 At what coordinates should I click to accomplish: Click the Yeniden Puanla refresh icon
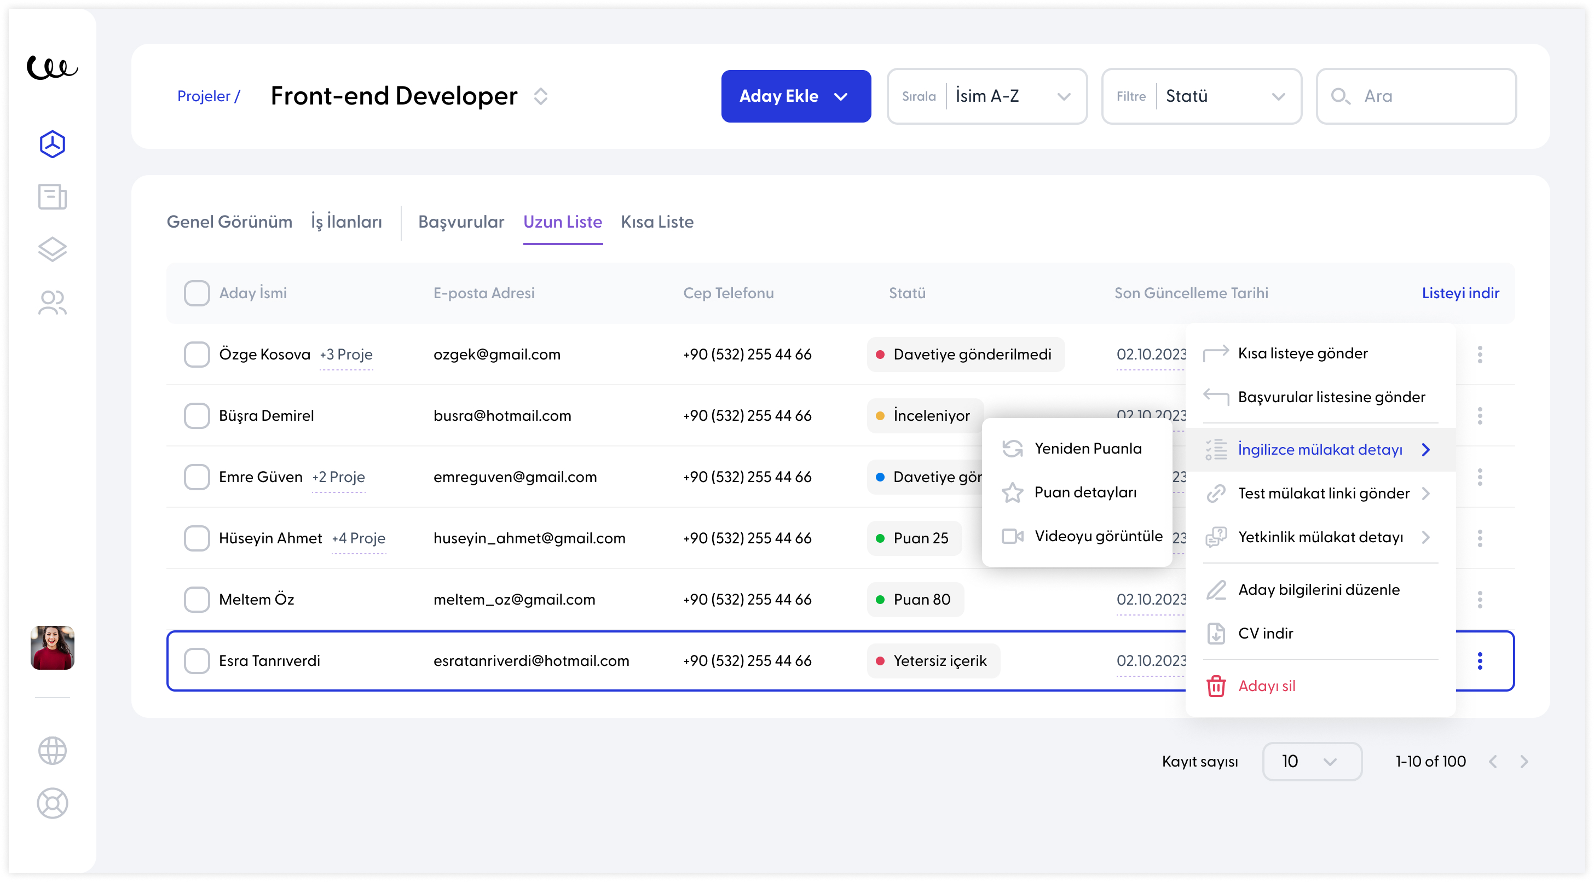click(1012, 449)
